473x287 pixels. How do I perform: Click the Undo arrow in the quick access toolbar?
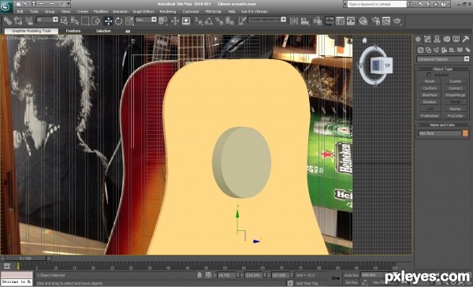click(41, 4)
